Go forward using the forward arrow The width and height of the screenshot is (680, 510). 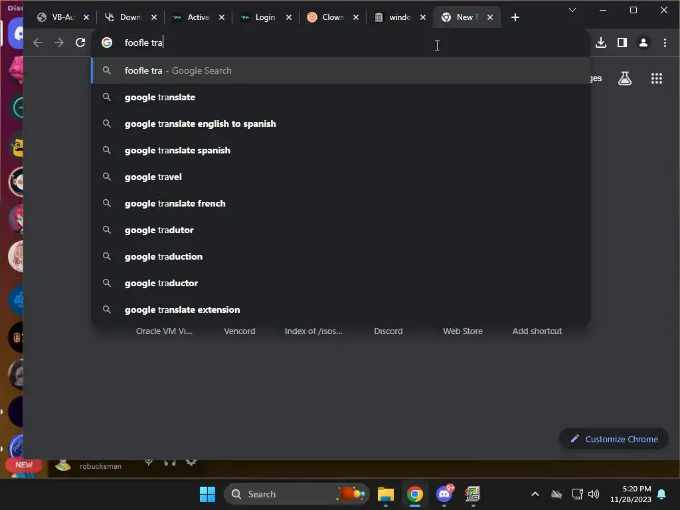[59, 42]
